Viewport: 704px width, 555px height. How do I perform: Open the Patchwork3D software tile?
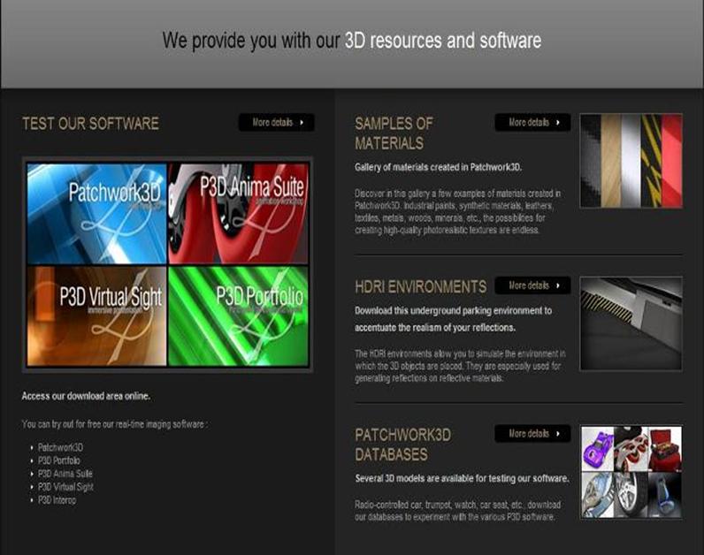click(97, 214)
